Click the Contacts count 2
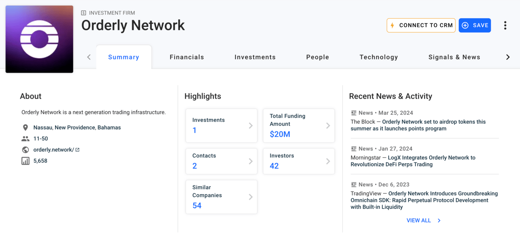 click(194, 166)
